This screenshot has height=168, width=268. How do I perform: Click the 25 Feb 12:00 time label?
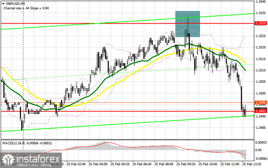(x=230, y=164)
